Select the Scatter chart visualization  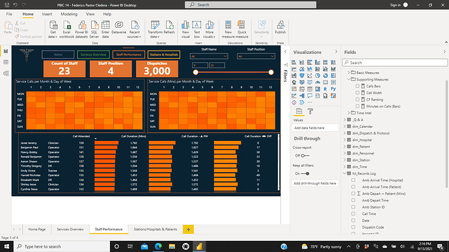310,75
